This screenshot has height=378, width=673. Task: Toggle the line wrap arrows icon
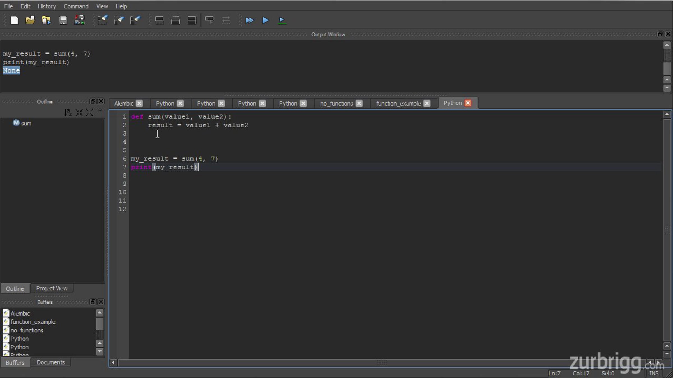[x=226, y=20]
